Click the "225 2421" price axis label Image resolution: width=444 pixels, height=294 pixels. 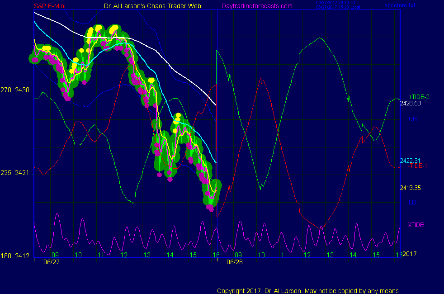pos(15,173)
